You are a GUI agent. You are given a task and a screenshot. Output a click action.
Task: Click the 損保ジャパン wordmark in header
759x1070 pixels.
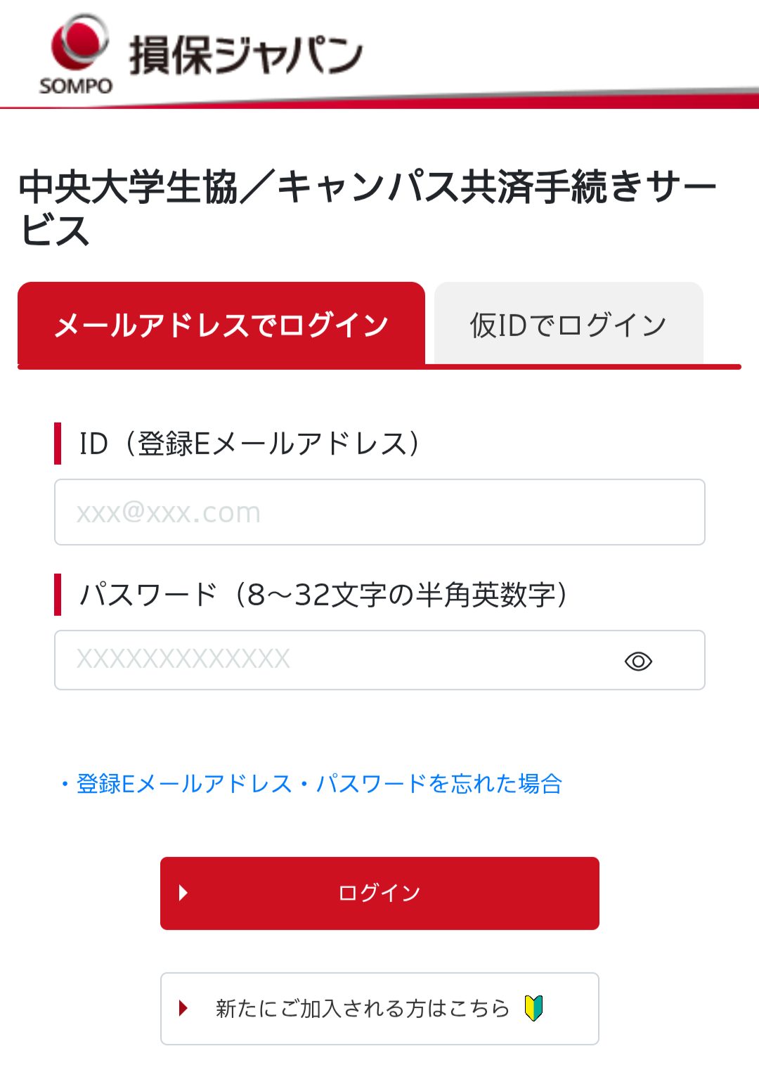[245, 55]
